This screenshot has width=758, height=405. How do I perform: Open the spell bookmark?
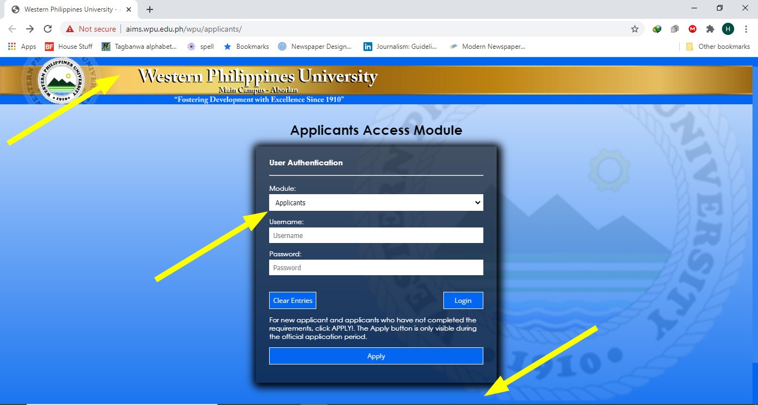pyautogui.click(x=200, y=47)
